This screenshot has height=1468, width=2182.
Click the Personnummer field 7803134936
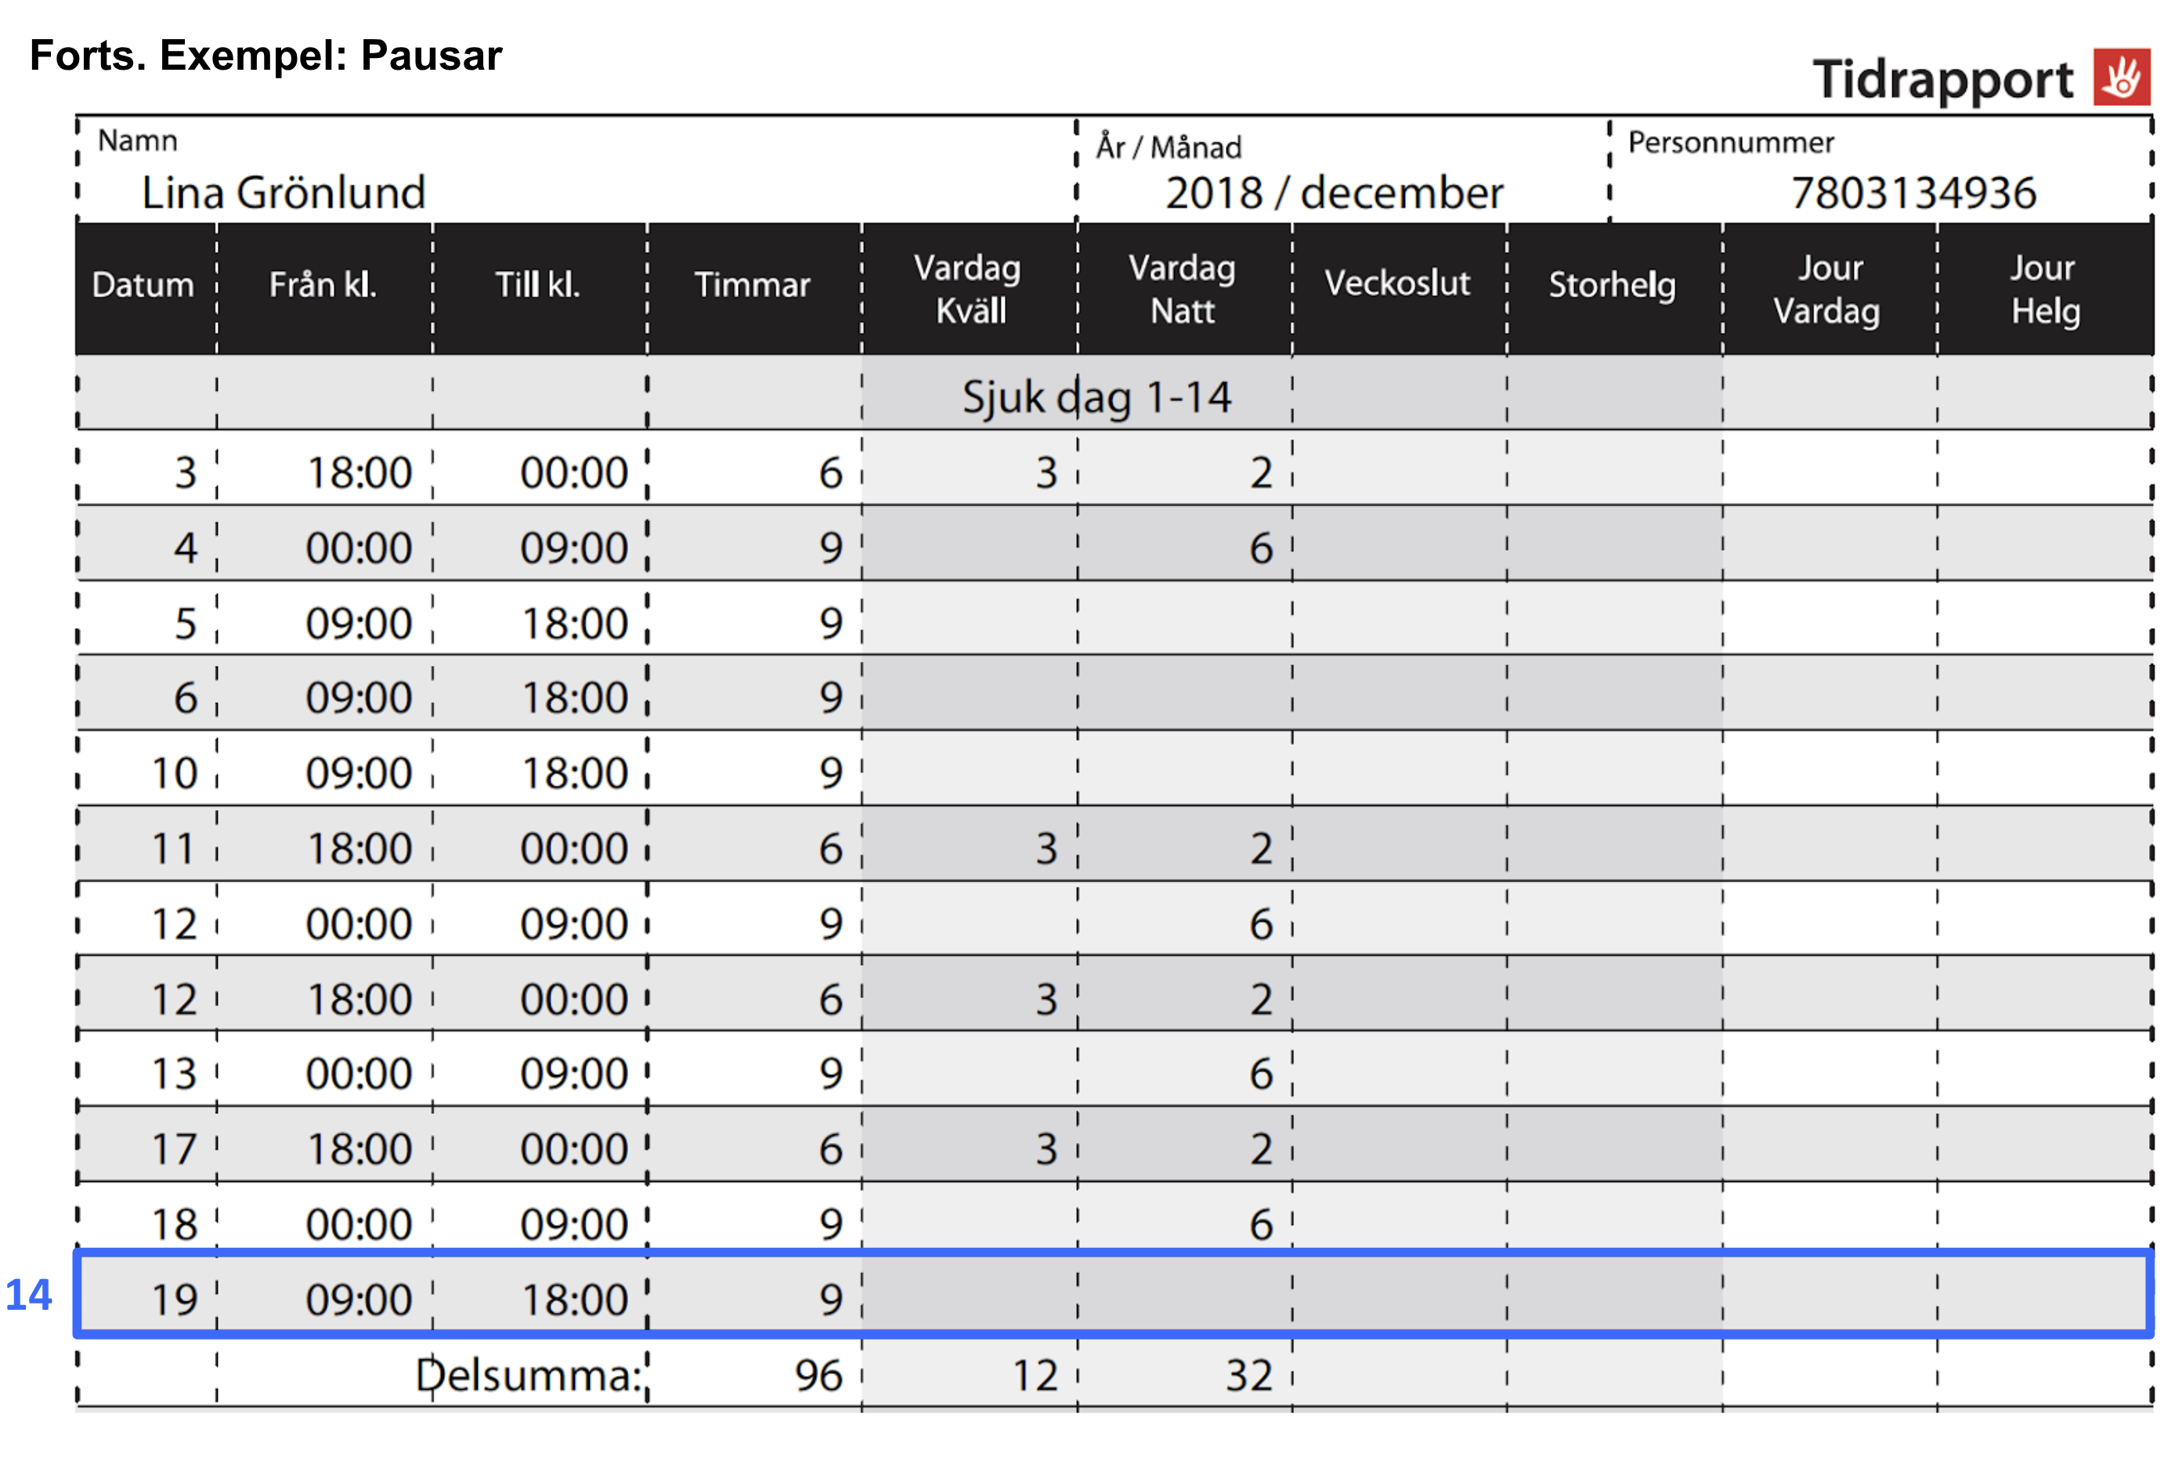(1913, 193)
